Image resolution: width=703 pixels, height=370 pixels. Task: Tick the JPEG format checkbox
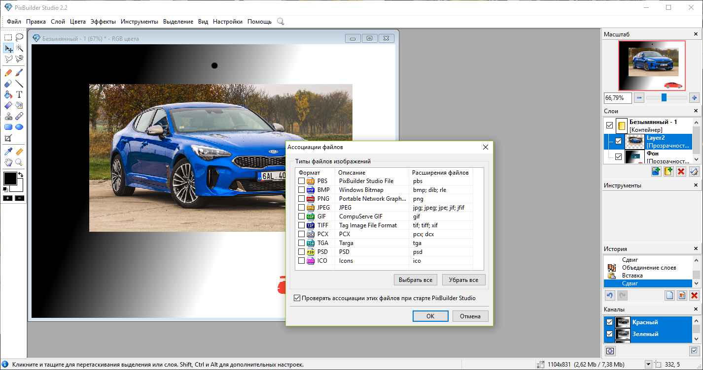[301, 208]
